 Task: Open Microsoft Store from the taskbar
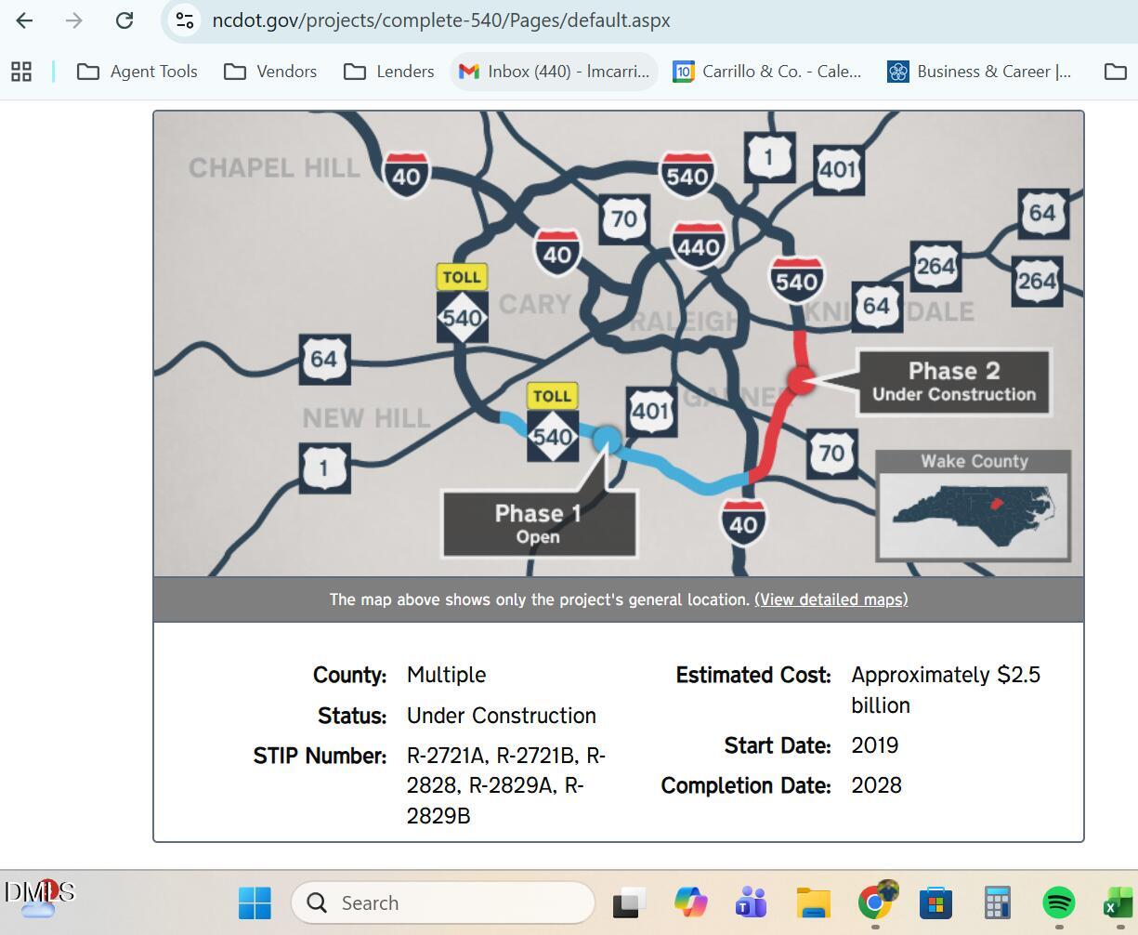click(935, 902)
